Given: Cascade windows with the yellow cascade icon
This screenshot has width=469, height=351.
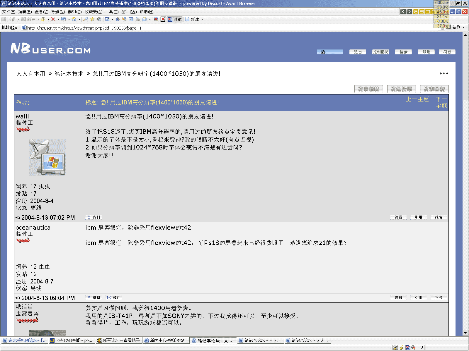Looking at the screenshot, I should [x=415, y=12].
